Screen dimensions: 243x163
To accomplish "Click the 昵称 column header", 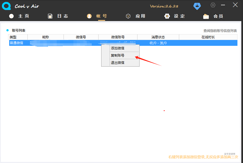I will (46, 37).
